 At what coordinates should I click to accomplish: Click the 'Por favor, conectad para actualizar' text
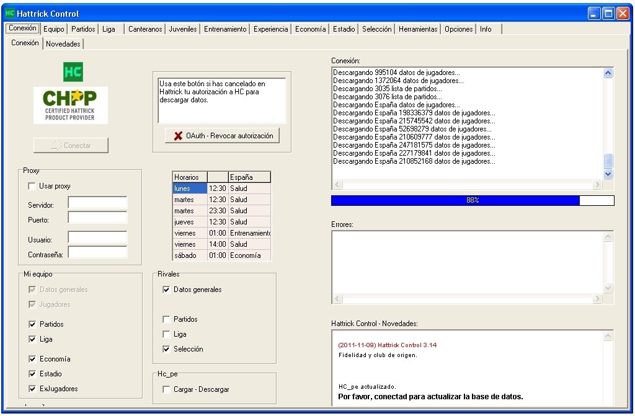click(430, 397)
